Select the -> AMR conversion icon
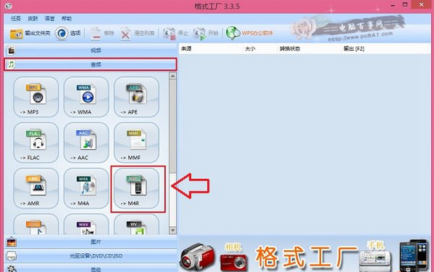434x272 pixels. 36,188
